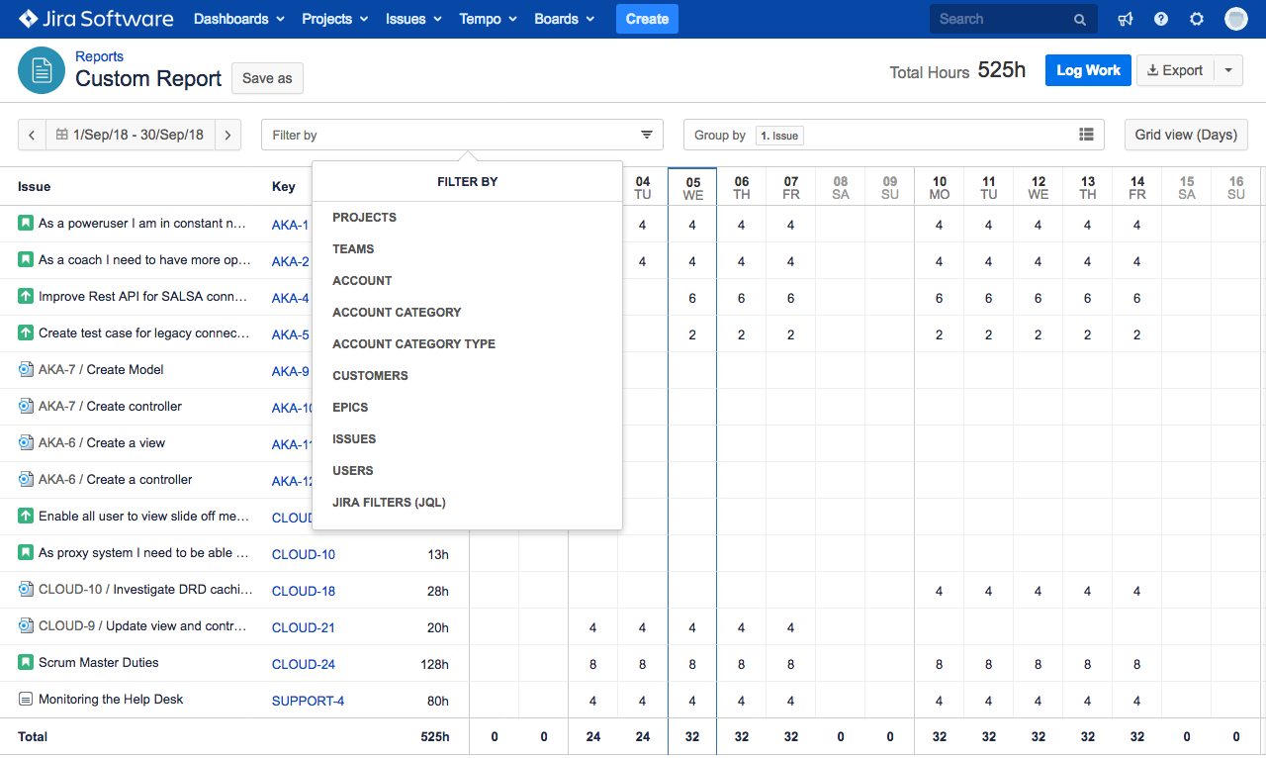Open the Export dropdown arrow
The image size is (1266, 758).
pos(1227,69)
